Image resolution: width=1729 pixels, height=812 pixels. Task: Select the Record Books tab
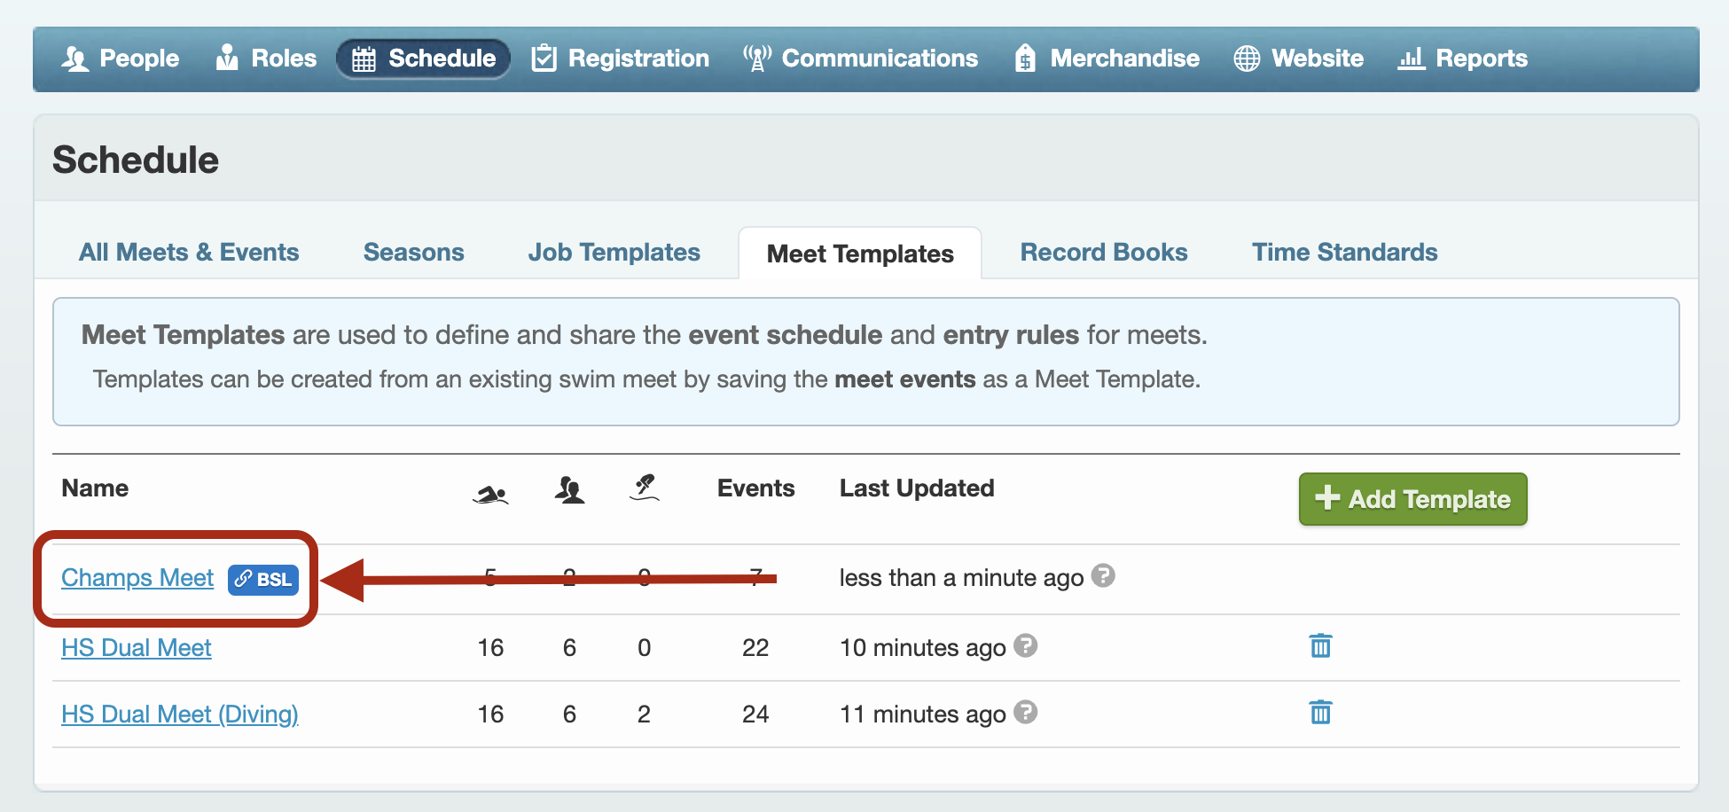(1103, 253)
